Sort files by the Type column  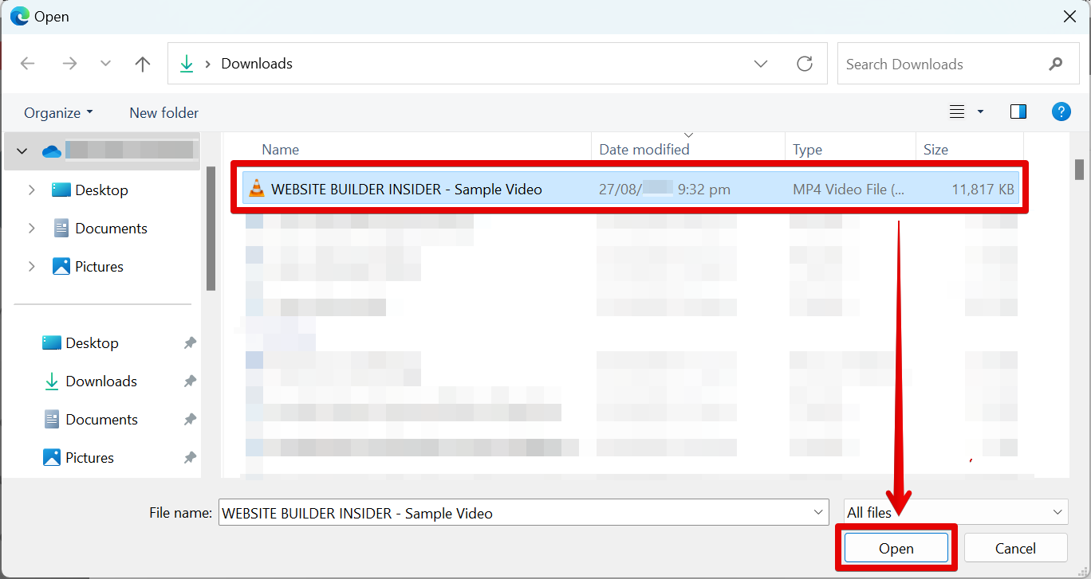click(807, 150)
